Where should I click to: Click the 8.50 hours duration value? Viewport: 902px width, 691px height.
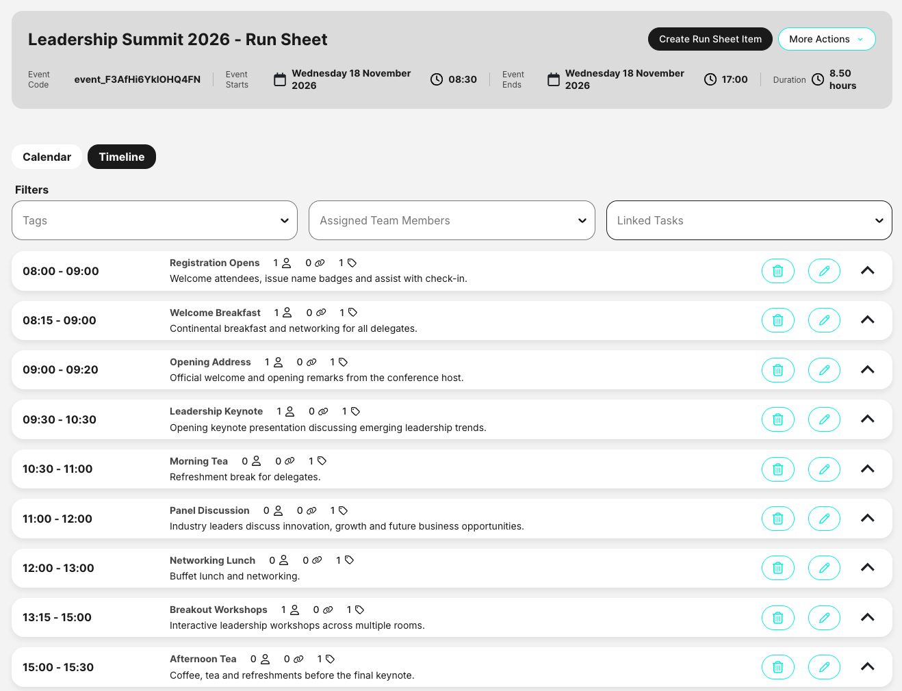click(843, 79)
